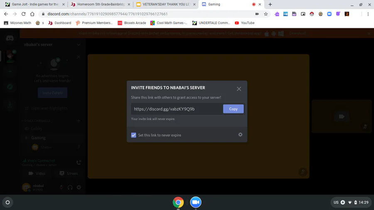Click the camera permission icon in address bar

tap(257, 14)
